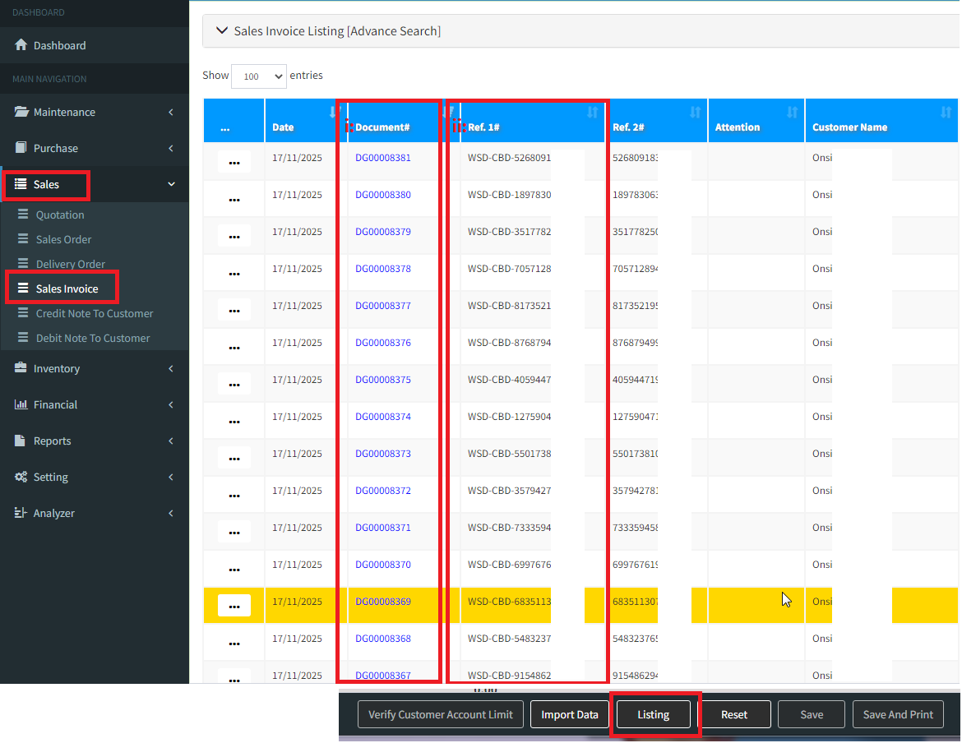The height and width of the screenshot is (743, 962).
Task: Click the Setting gears icon
Action: [x=21, y=477]
